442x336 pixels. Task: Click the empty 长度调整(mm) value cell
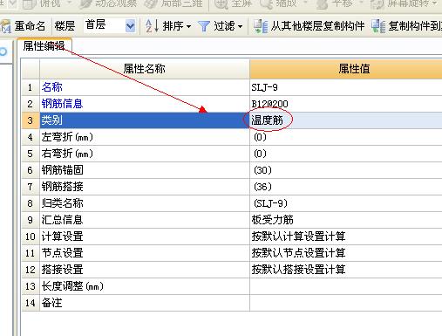coord(346,286)
